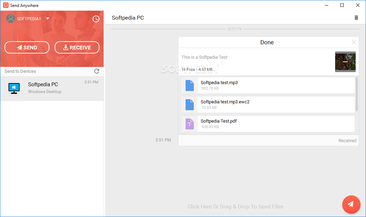Screen dimensions: 366x217
Task: Click the SOFTPEDIA1 username label
Action: pyautogui.click(x=29, y=19)
